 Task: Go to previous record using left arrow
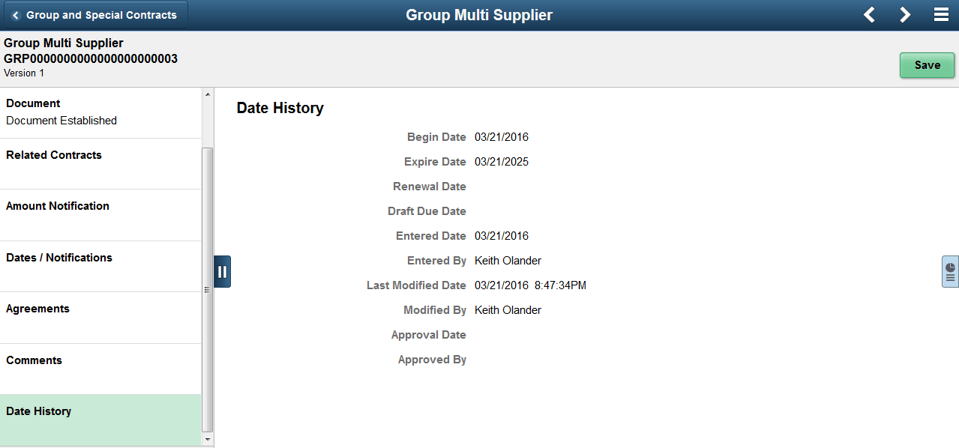pos(868,14)
